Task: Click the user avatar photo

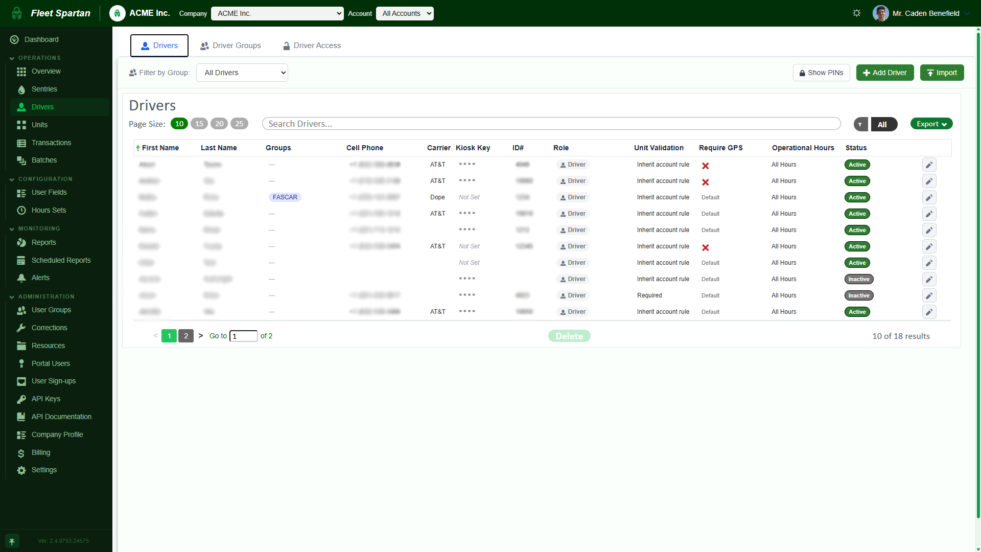Action: pyautogui.click(x=881, y=13)
